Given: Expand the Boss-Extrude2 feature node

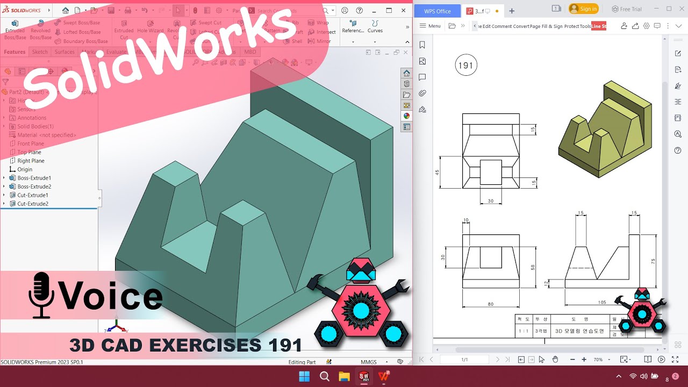Looking at the screenshot, I should point(4,187).
